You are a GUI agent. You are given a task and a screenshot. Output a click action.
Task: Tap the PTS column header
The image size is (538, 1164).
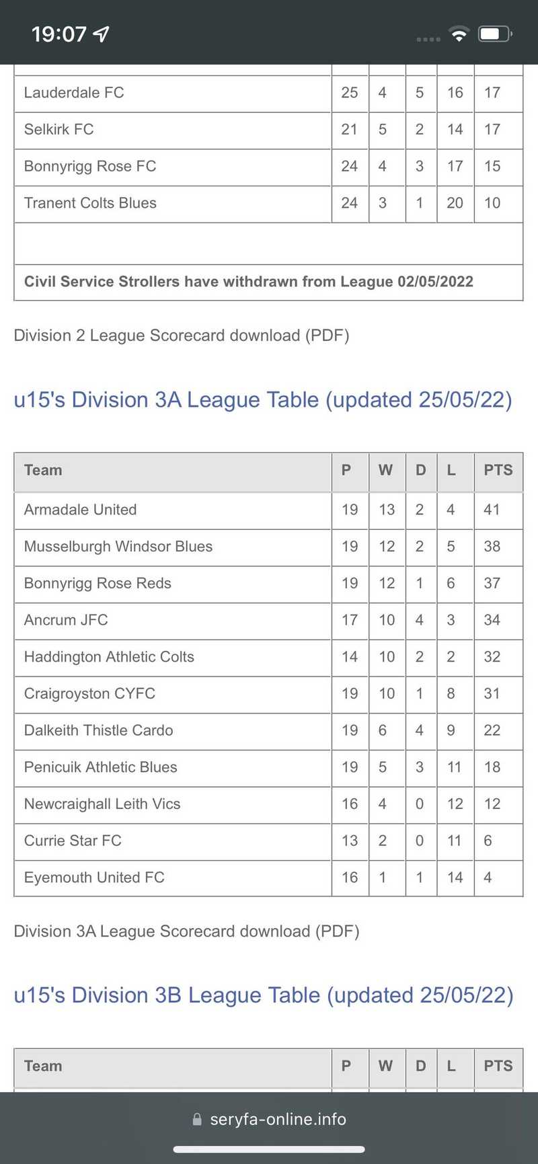click(x=498, y=471)
